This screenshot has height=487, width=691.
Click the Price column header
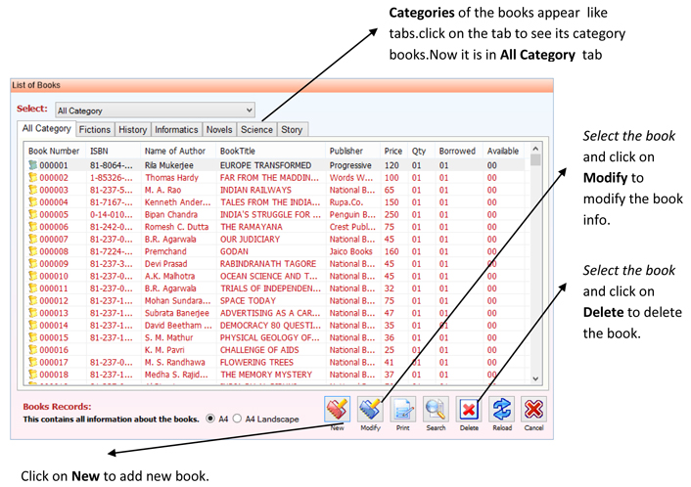[x=393, y=151]
